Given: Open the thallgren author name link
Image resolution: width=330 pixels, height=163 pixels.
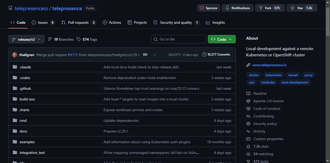Looking at the screenshot, I should [27, 55].
